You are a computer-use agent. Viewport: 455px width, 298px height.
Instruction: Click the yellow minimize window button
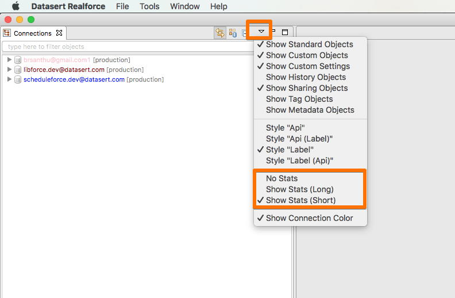tap(20, 20)
